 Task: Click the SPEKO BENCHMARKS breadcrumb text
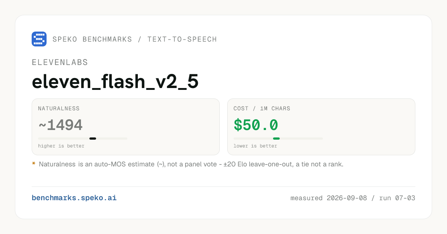tap(92, 39)
